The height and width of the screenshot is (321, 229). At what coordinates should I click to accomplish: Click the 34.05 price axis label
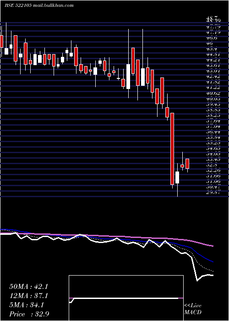pos(213,154)
